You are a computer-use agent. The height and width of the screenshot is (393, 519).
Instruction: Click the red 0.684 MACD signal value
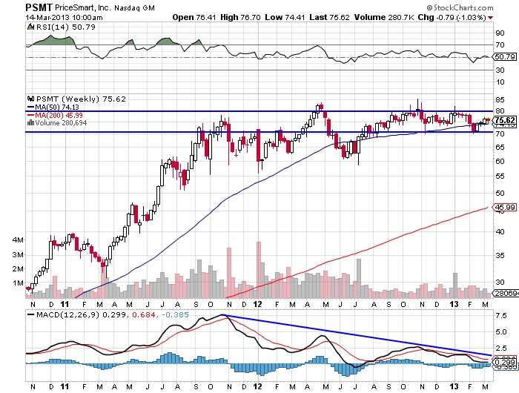click(144, 314)
